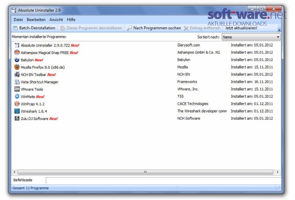Click the Babylon program icon

pyautogui.click(x=17, y=60)
